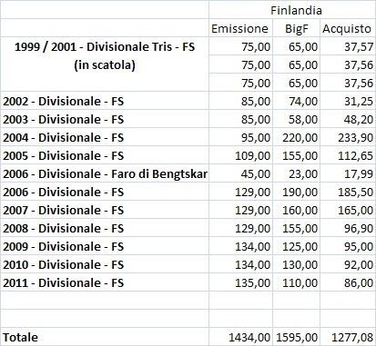Click the Faro di Bengtskar row label
376x346 pixels.
[x=105, y=173]
